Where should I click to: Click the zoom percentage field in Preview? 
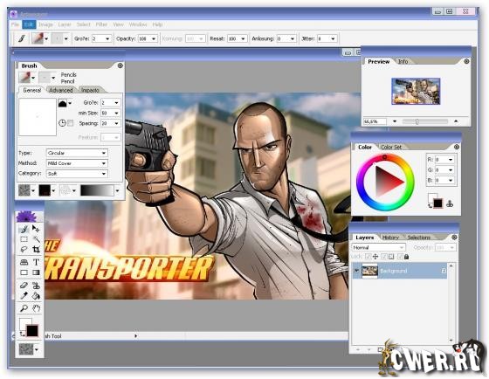[x=375, y=121]
